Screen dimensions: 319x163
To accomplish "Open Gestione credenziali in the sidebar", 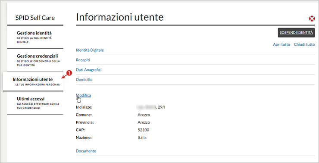I will [35, 60].
